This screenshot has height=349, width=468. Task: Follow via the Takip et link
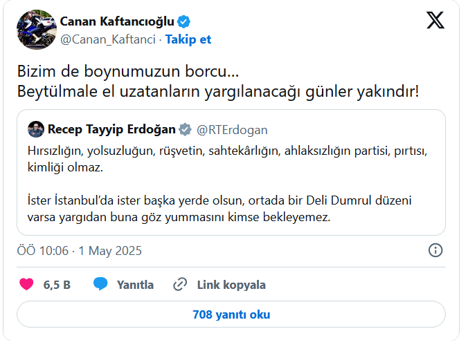pos(188,39)
